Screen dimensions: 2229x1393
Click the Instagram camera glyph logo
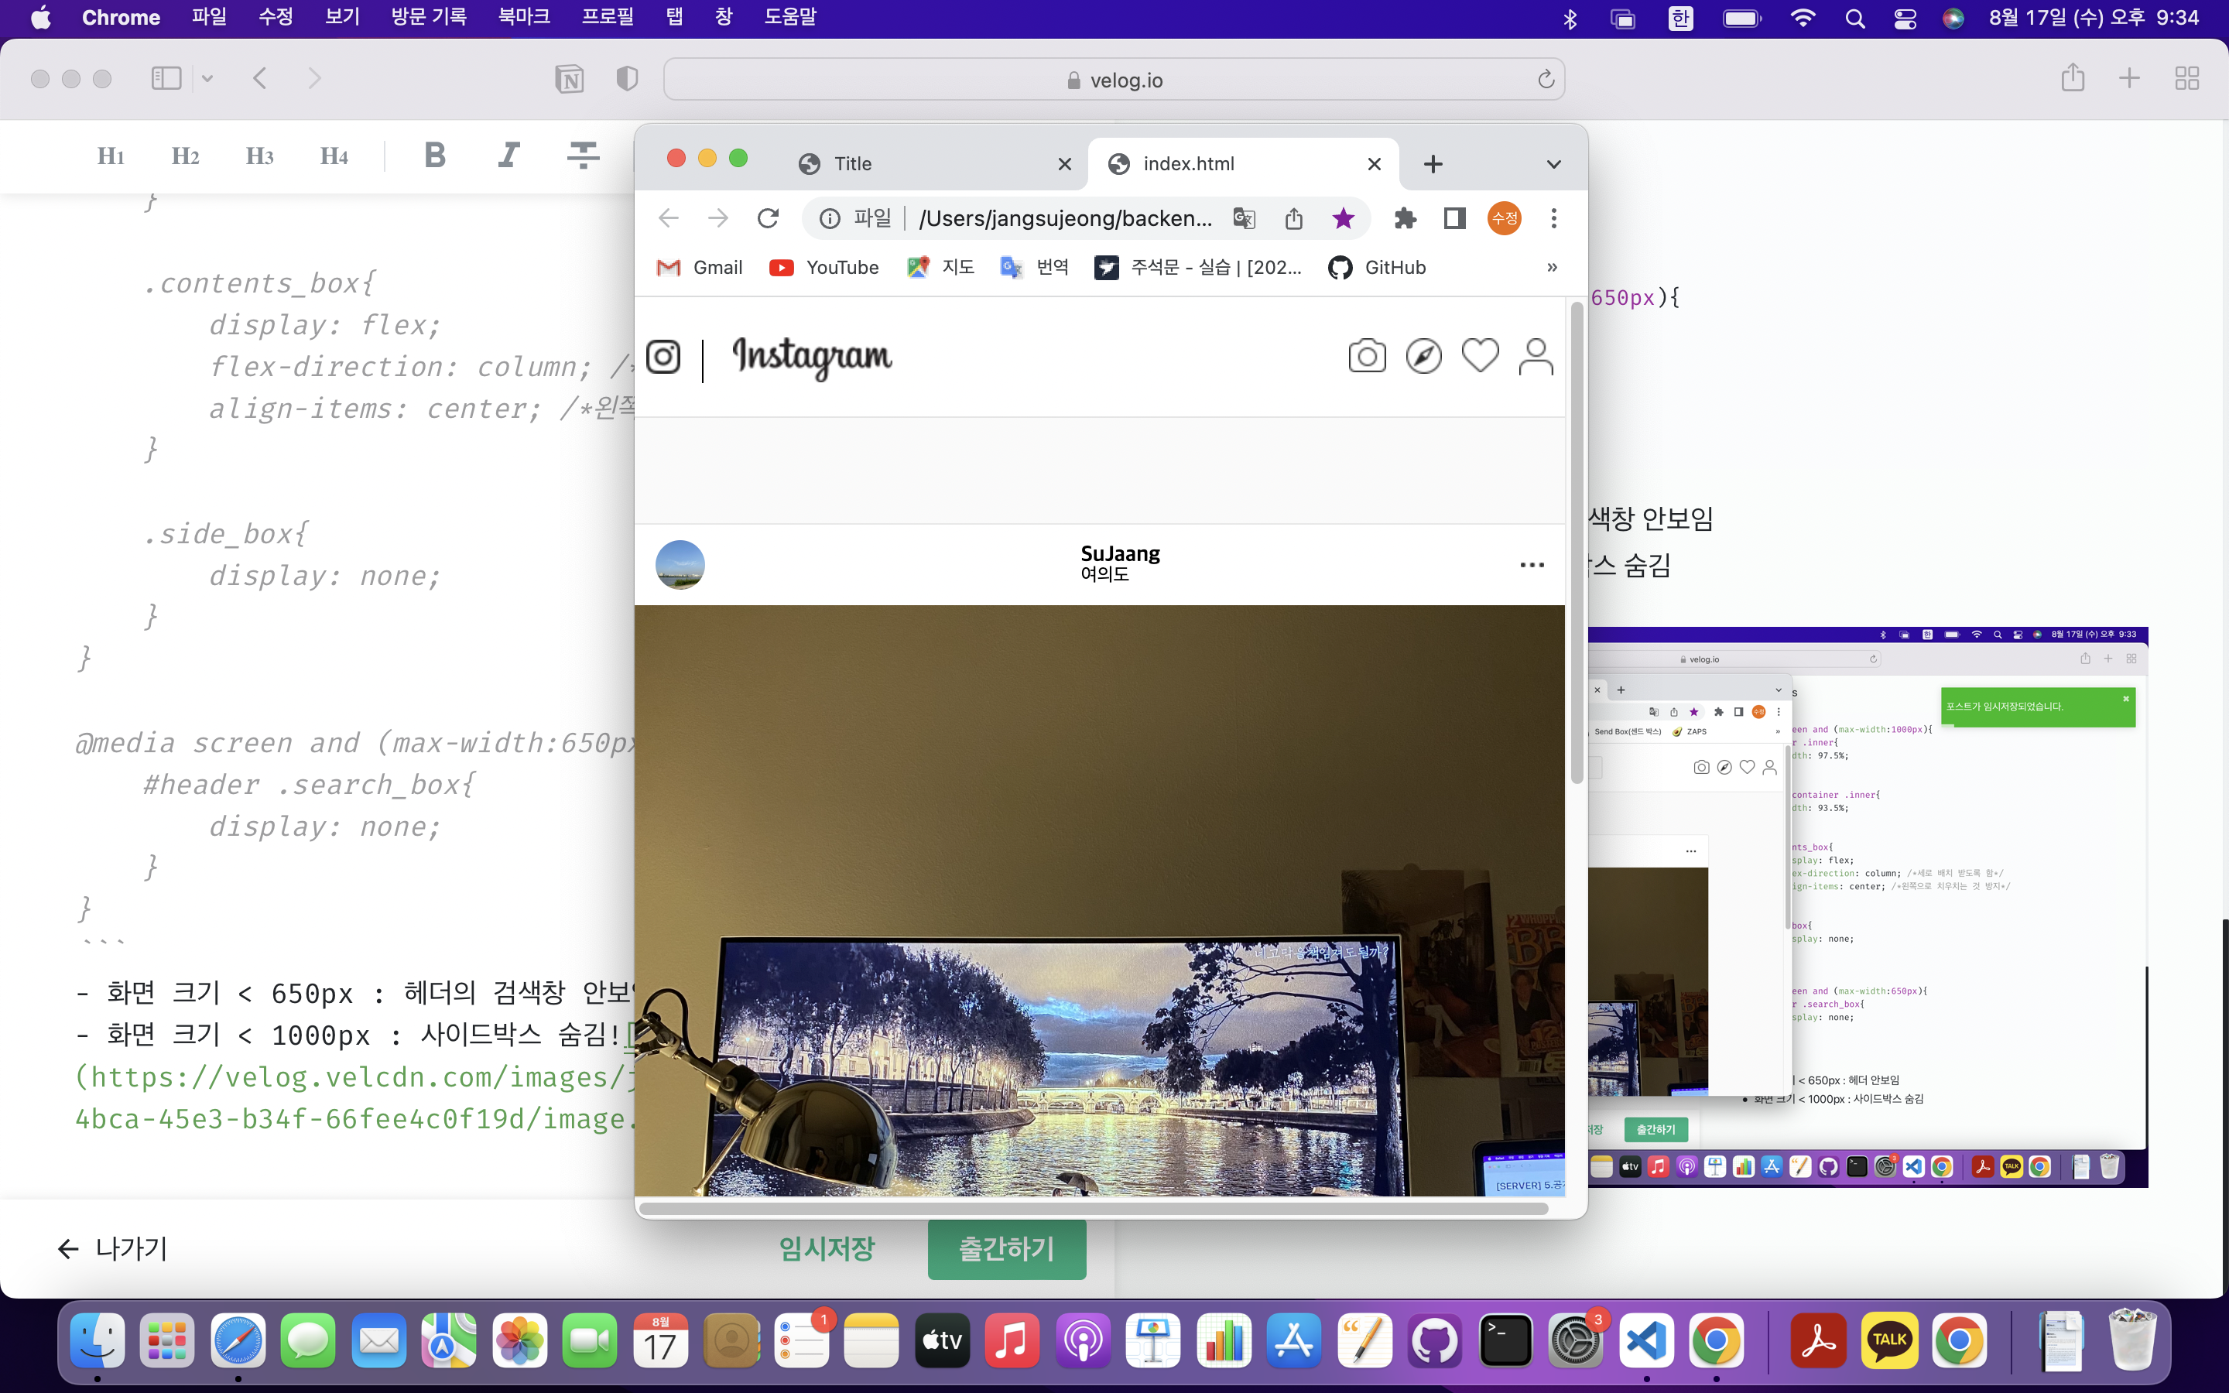(x=663, y=357)
